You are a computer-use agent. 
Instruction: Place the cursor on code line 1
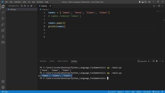click(79, 13)
